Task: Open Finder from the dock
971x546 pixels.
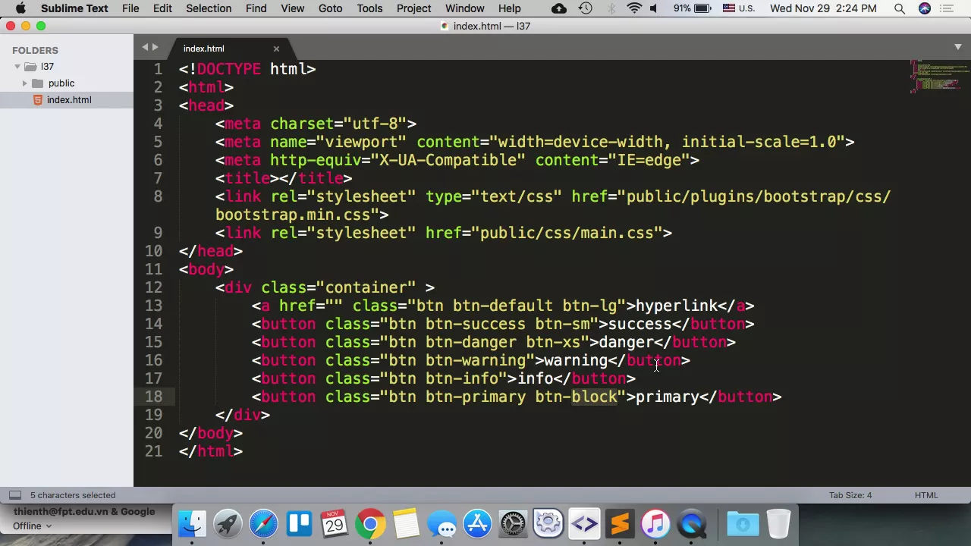Action: pyautogui.click(x=192, y=524)
